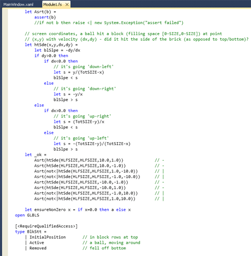Click the 'let _ok =' line
Viewport: 251px width, 256px height.
point(36,154)
